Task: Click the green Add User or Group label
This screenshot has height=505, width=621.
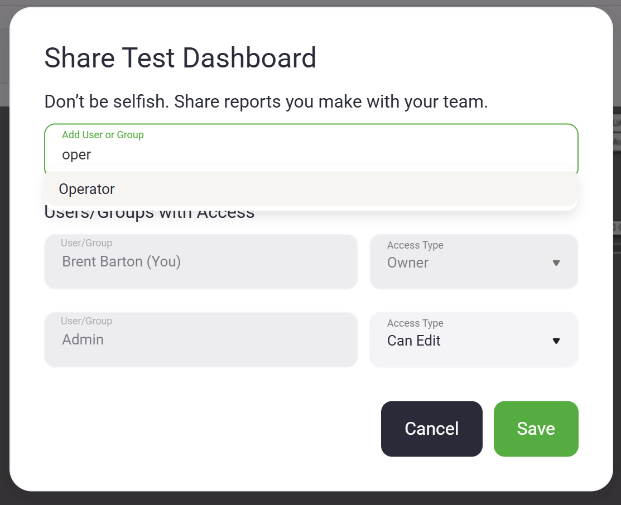Action: (103, 135)
